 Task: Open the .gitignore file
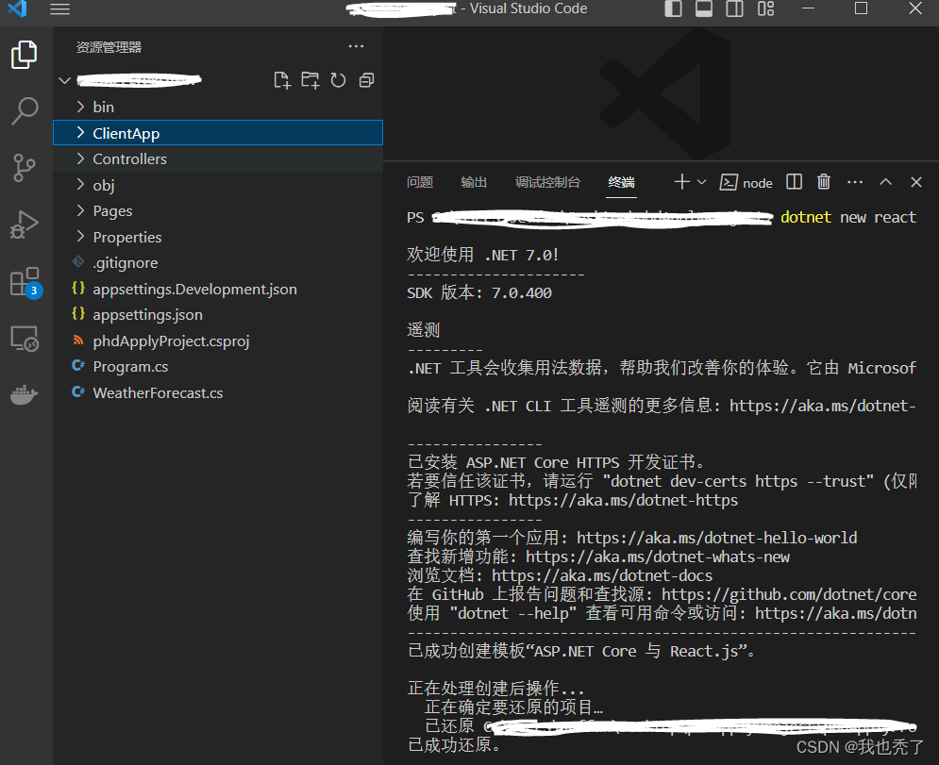point(218,263)
